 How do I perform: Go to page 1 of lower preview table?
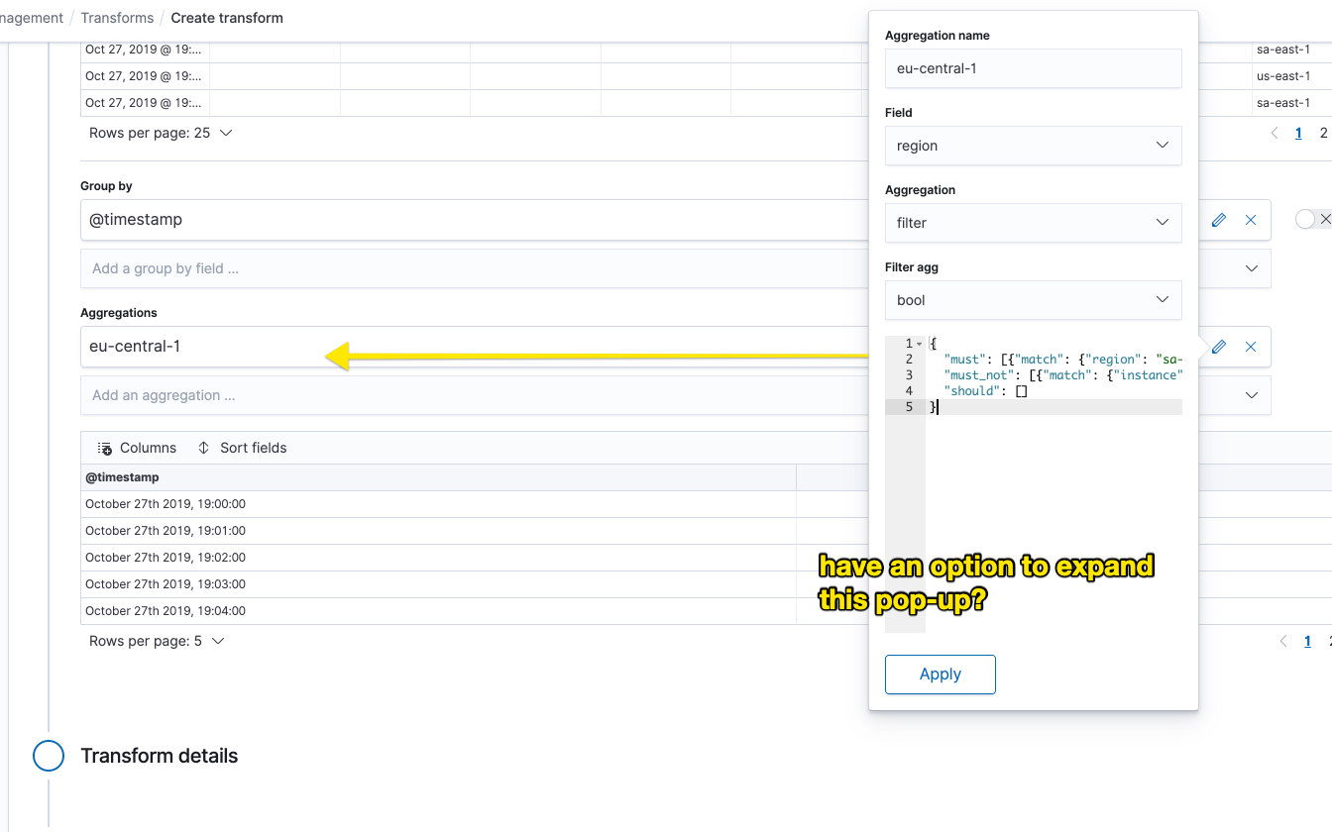click(x=1307, y=641)
